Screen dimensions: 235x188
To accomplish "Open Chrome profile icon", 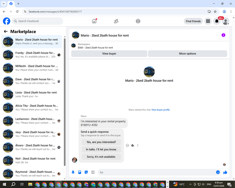I will (x=224, y=12).
